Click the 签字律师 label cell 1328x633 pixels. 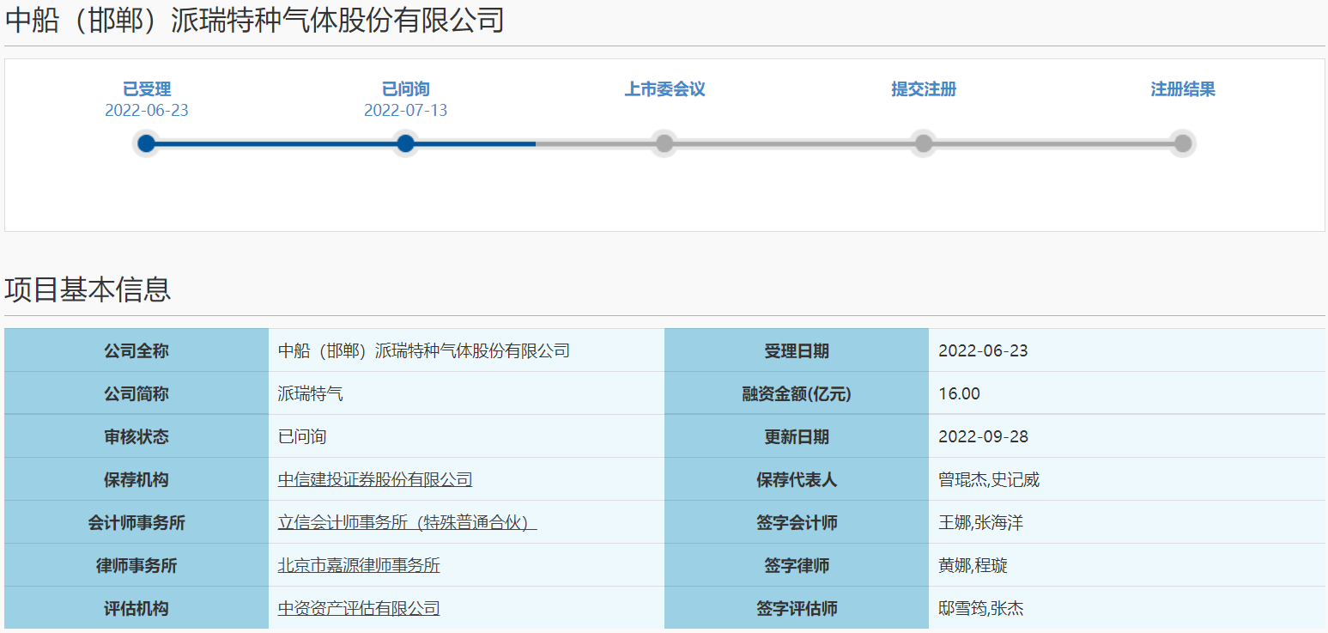point(797,565)
